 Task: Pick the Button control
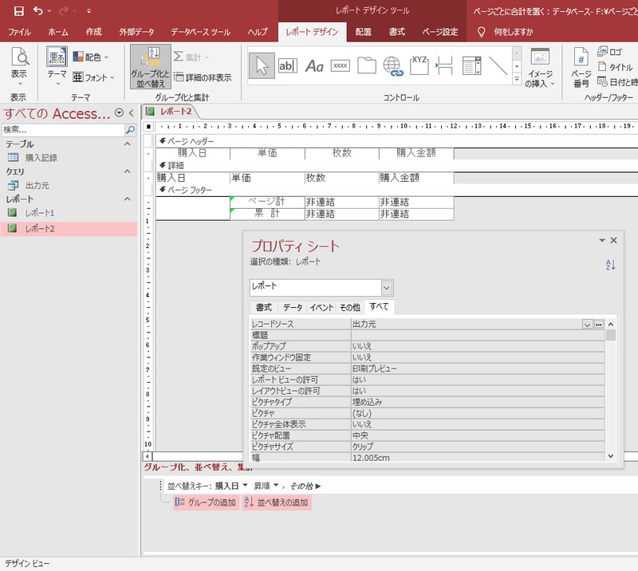click(x=341, y=65)
